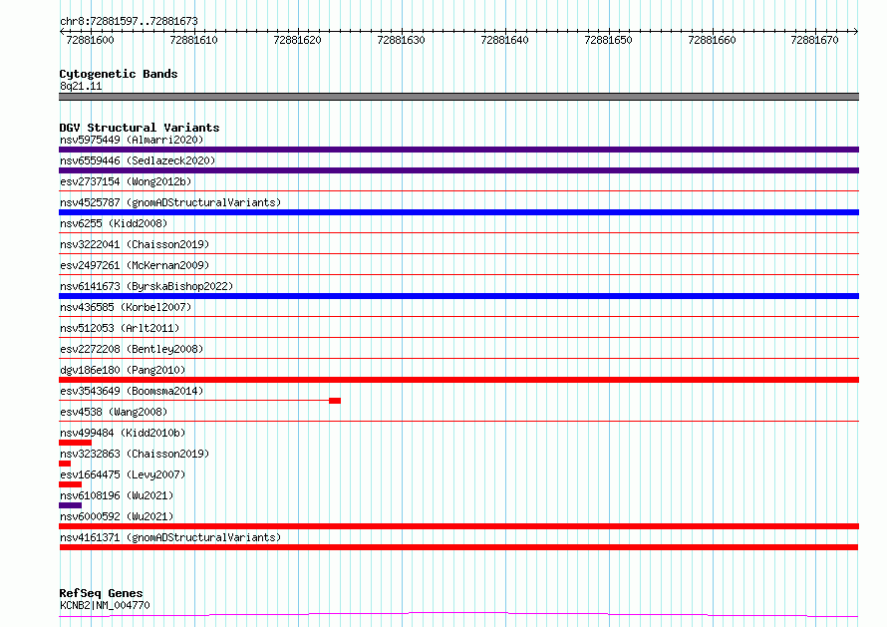This screenshot has width=887, height=627.
Task: Click the magenta KCNB2 gene line
Action: pos(458,615)
